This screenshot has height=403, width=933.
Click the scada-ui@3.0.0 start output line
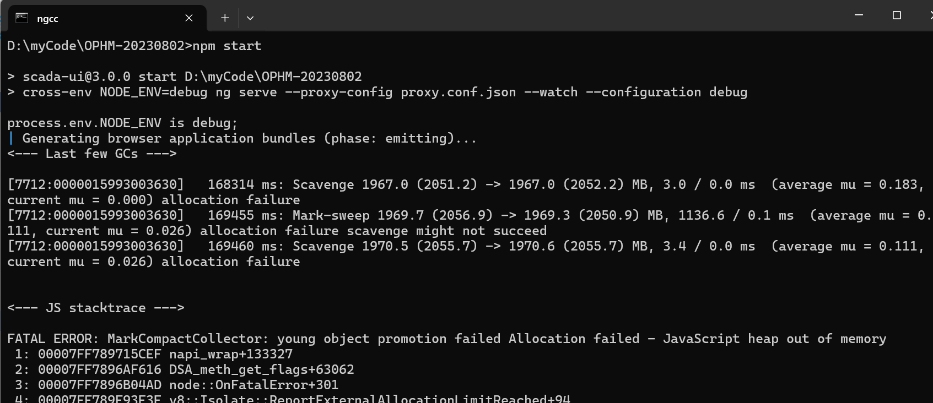pyautogui.click(x=185, y=77)
